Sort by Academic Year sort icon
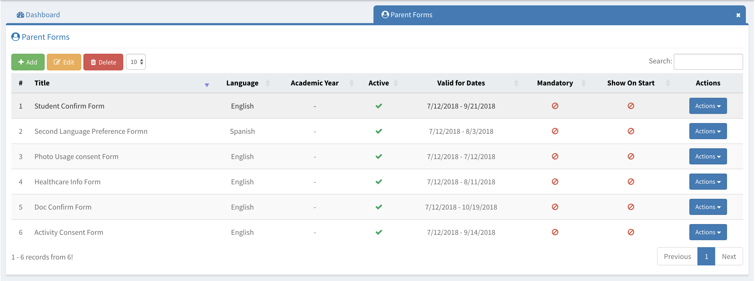This screenshot has width=755, height=281. (351, 83)
